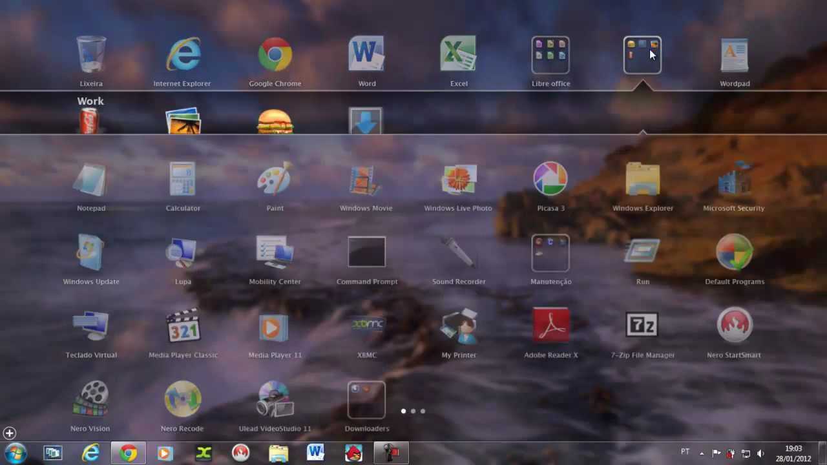Screen dimensions: 827x465
Task: Open Media Player 11 launcher icon
Action: [275, 327]
